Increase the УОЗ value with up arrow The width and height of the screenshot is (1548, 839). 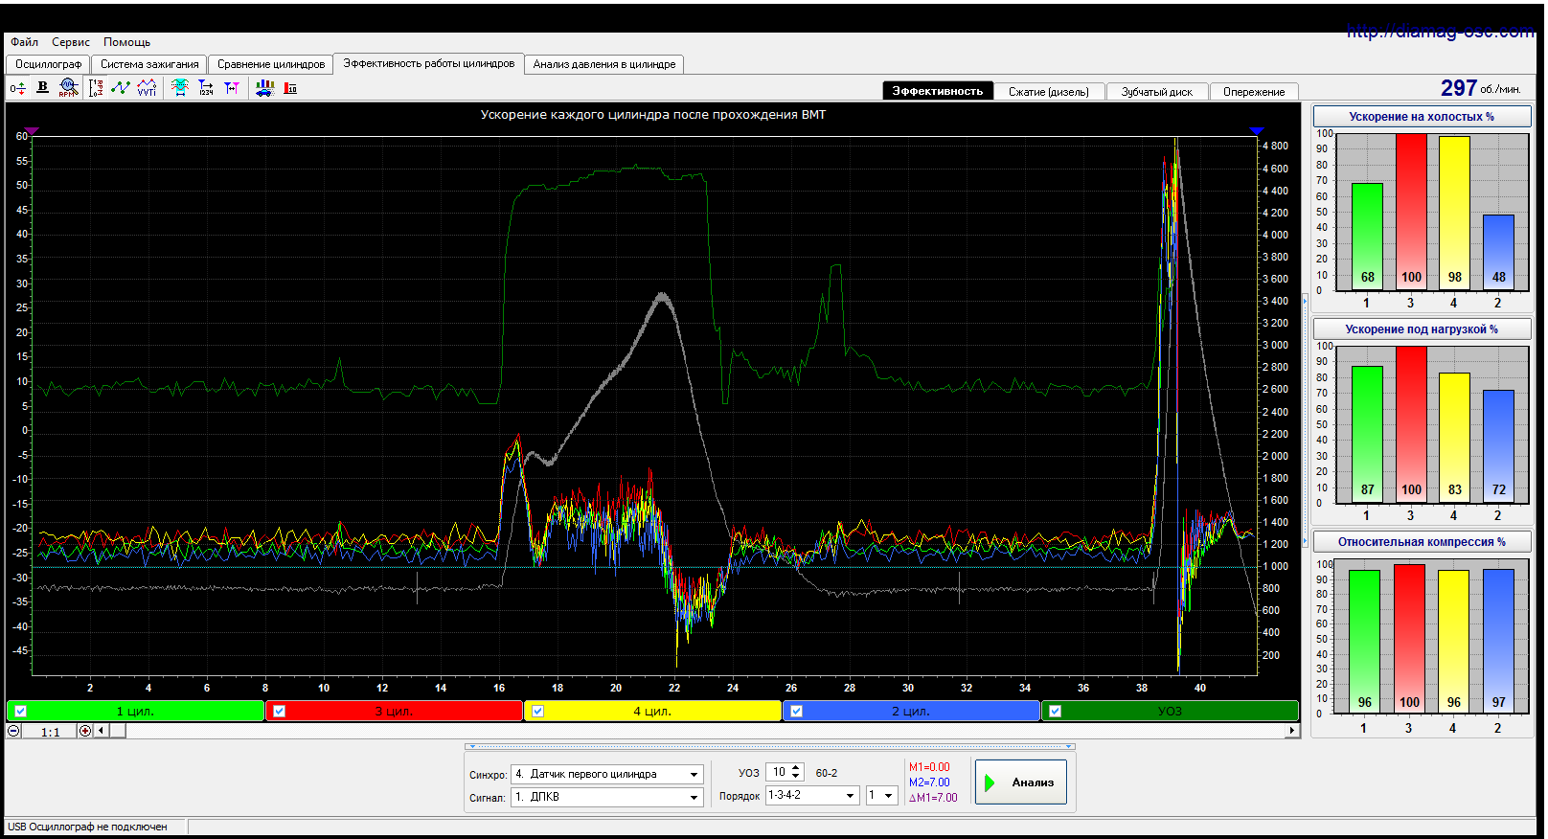pyautogui.click(x=797, y=768)
